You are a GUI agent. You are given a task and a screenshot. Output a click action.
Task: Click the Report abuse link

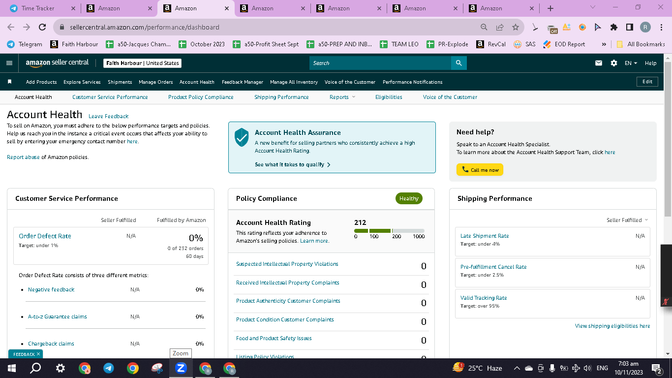pyautogui.click(x=23, y=157)
